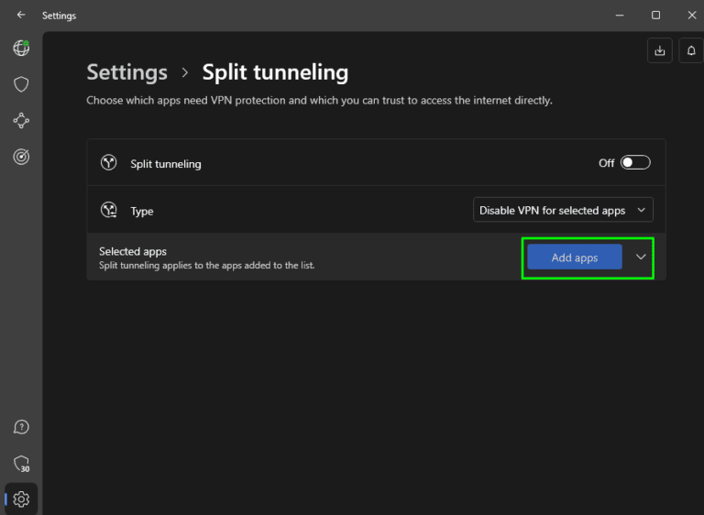Minimize the Settings window
704x515 pixels.
pos(621,16)
